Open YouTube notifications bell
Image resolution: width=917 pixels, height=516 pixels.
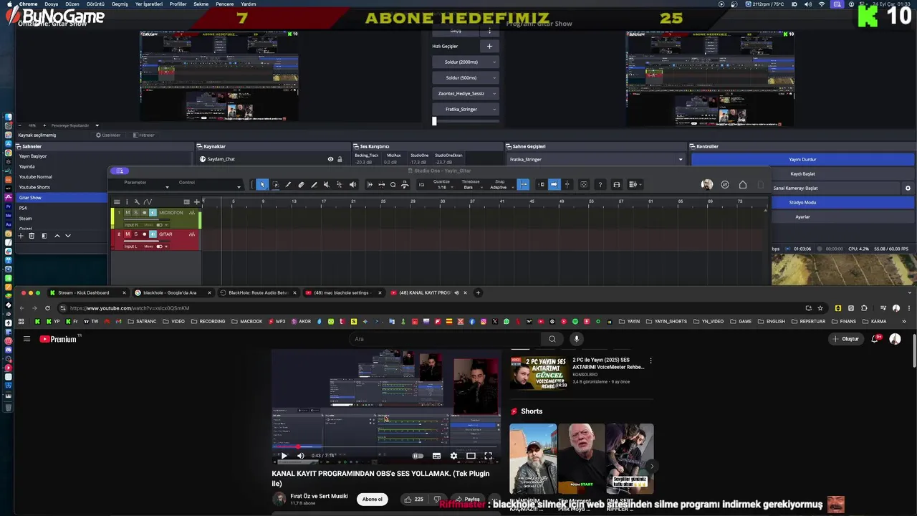pos(875,339)
